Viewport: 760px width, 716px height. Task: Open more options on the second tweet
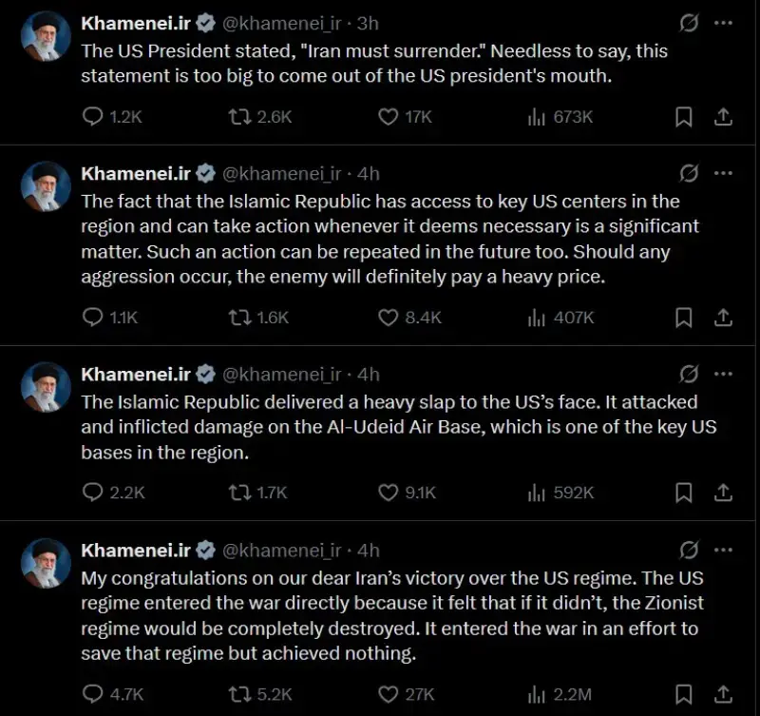click(723, 173)
